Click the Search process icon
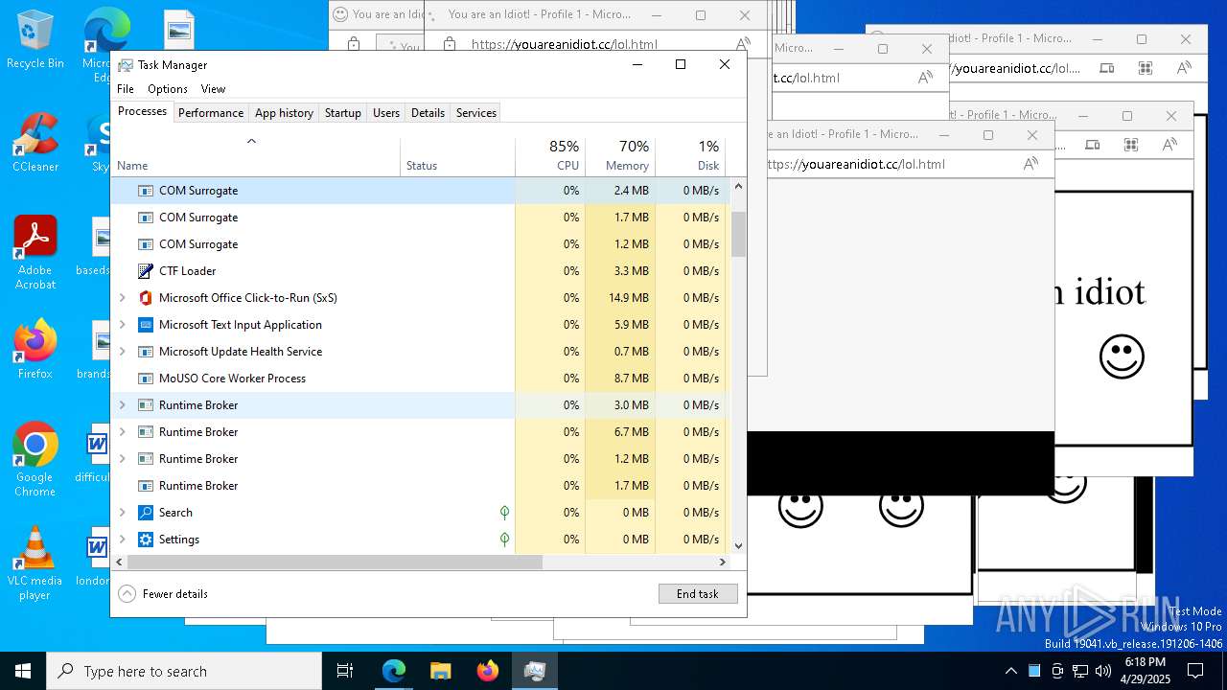 146,513
